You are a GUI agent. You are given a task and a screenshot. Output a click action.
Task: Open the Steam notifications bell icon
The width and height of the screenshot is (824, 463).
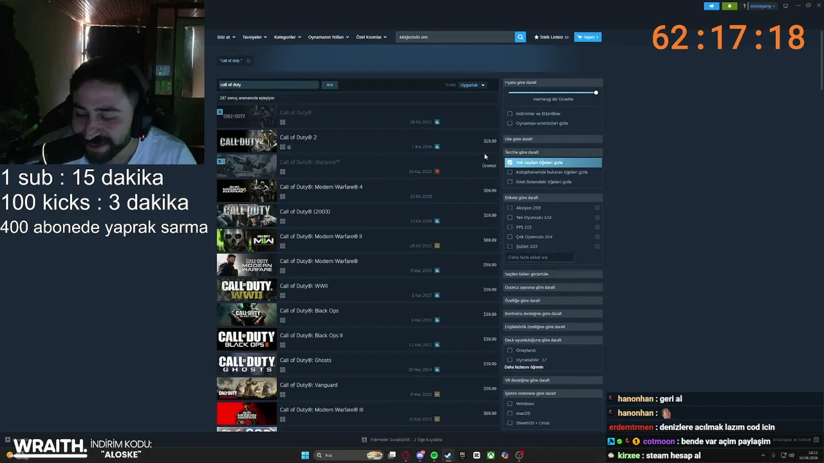[729, 6]
